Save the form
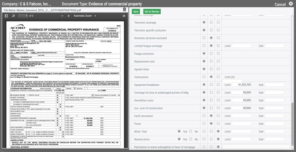 pyautogui.click(x=136, y=11)
